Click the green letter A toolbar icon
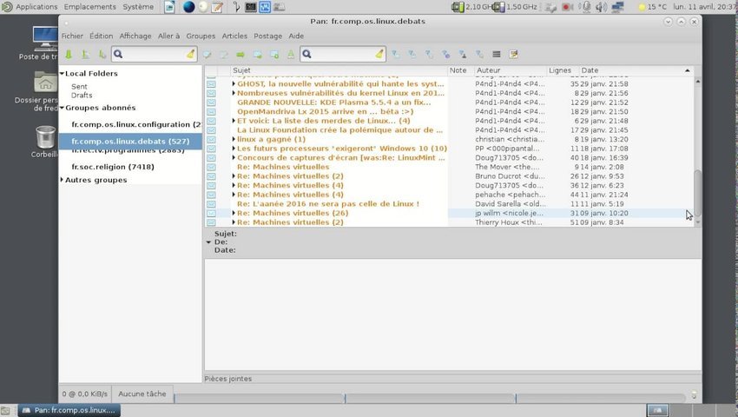The height and width of the screenshot is (417, 738). [x=291, y=55]
